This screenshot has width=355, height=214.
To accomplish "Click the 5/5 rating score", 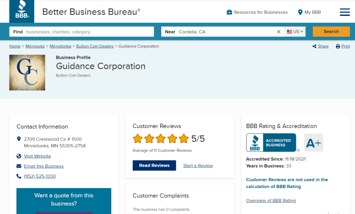I will click(198, 139).
